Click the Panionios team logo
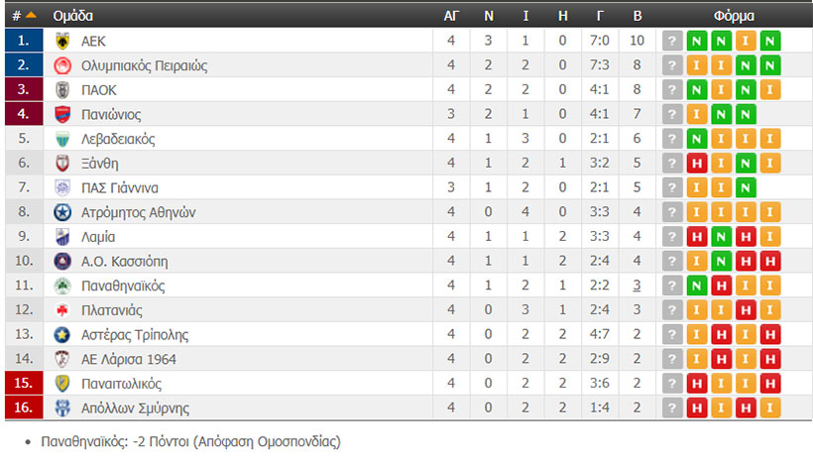The image size is (813, 463). click(x=62, y=114)
